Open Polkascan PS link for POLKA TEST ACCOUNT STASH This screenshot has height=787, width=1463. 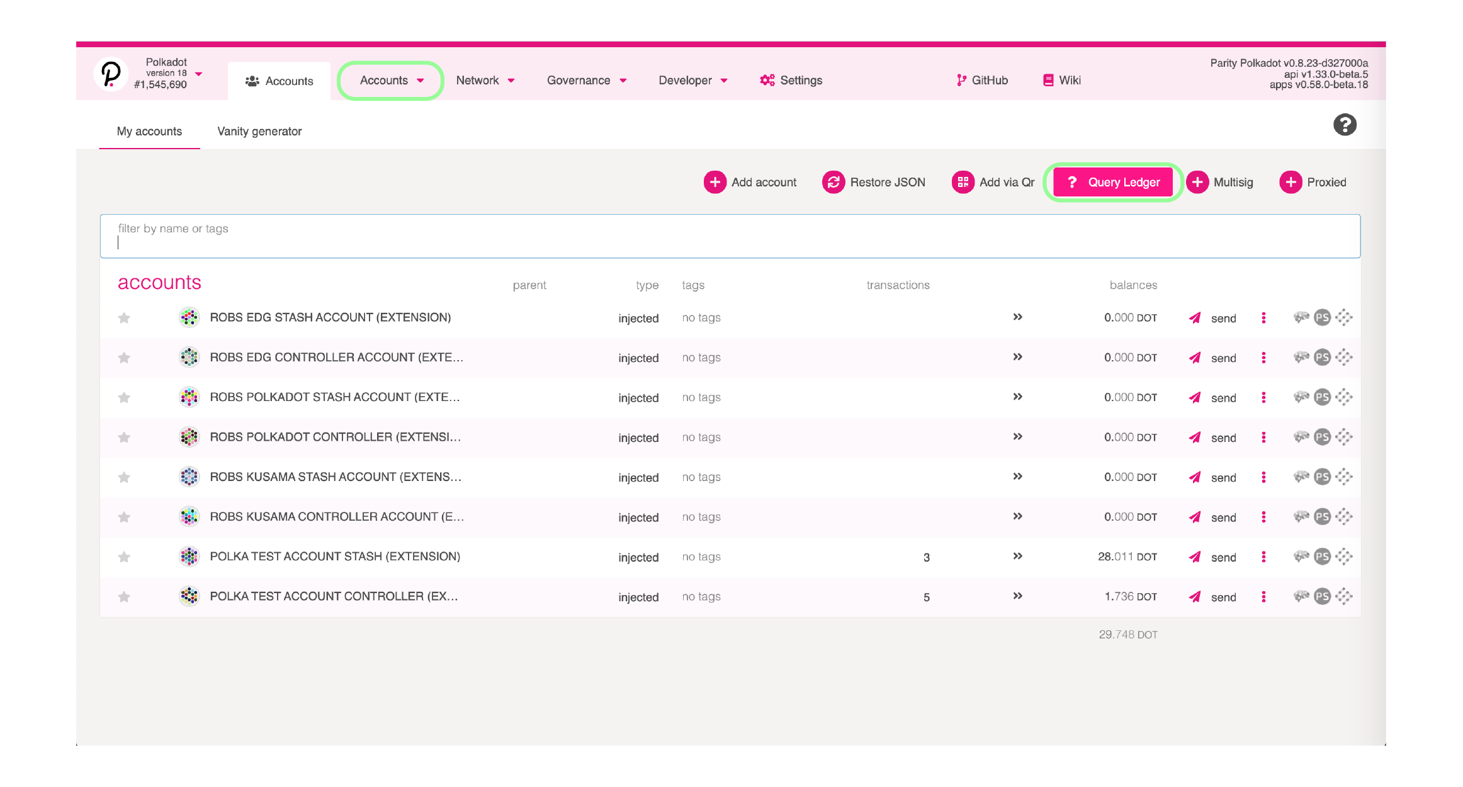click(1322, 557)
